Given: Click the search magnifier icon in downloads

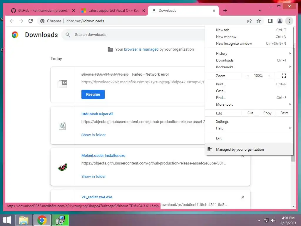Looking at the screenshot, I should pyautogui.click(x=68, y=35).
